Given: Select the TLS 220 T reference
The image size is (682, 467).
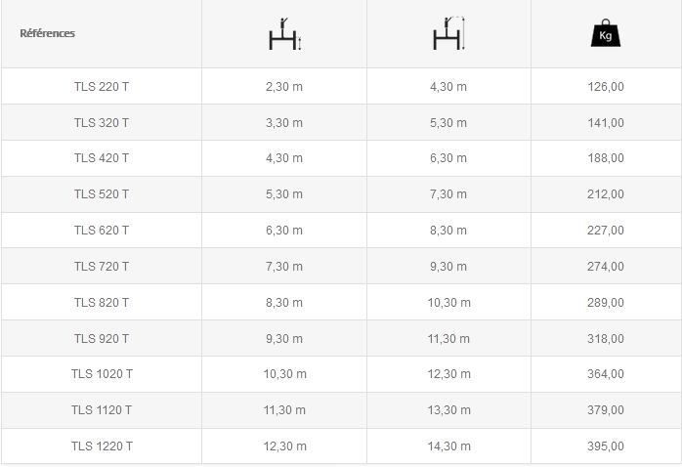Looking at the screenshot, I should coord(102,87).
